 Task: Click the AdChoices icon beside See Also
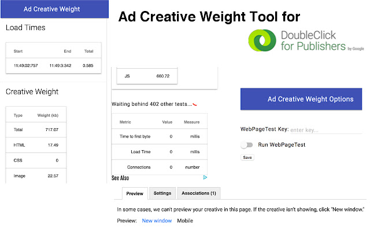coord(205,177)
